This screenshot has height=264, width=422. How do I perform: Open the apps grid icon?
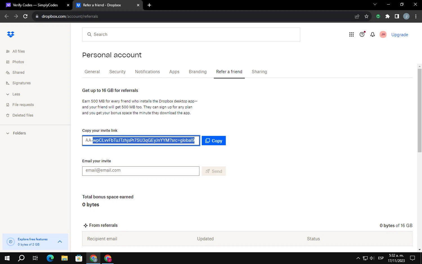351,34
